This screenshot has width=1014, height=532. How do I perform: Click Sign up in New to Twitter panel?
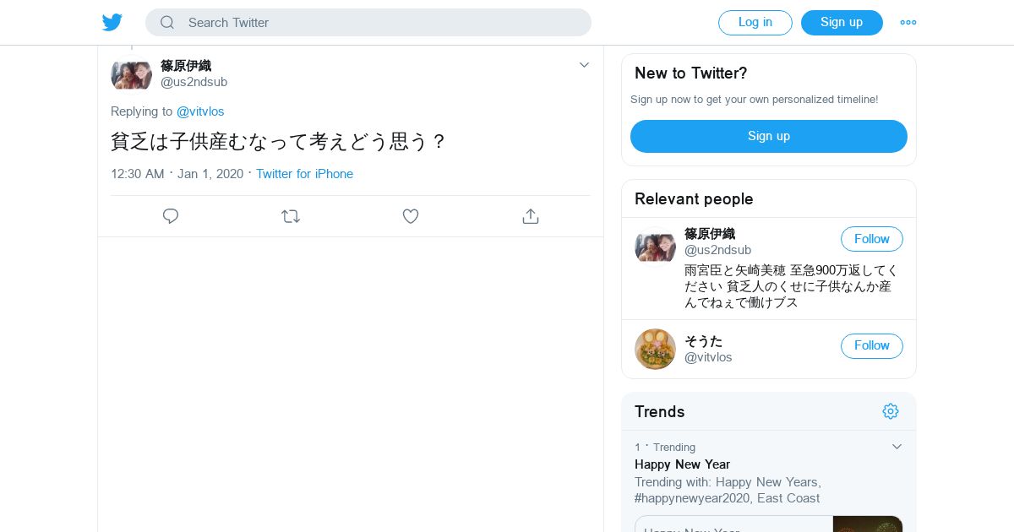[768, 136]
